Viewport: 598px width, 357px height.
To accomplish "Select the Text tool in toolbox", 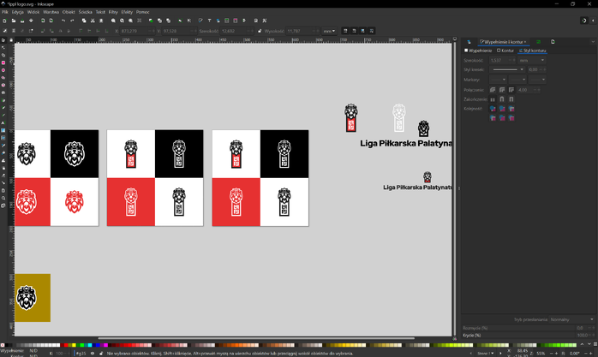I will tap(3, 122).
